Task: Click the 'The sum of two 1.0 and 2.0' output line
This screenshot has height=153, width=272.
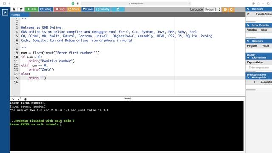Action: tap(59, 110)
